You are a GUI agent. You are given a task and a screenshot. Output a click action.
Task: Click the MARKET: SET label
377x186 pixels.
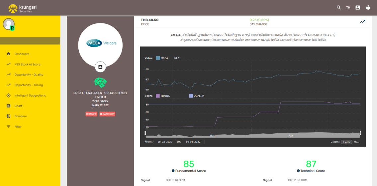(x=100, y=105)
